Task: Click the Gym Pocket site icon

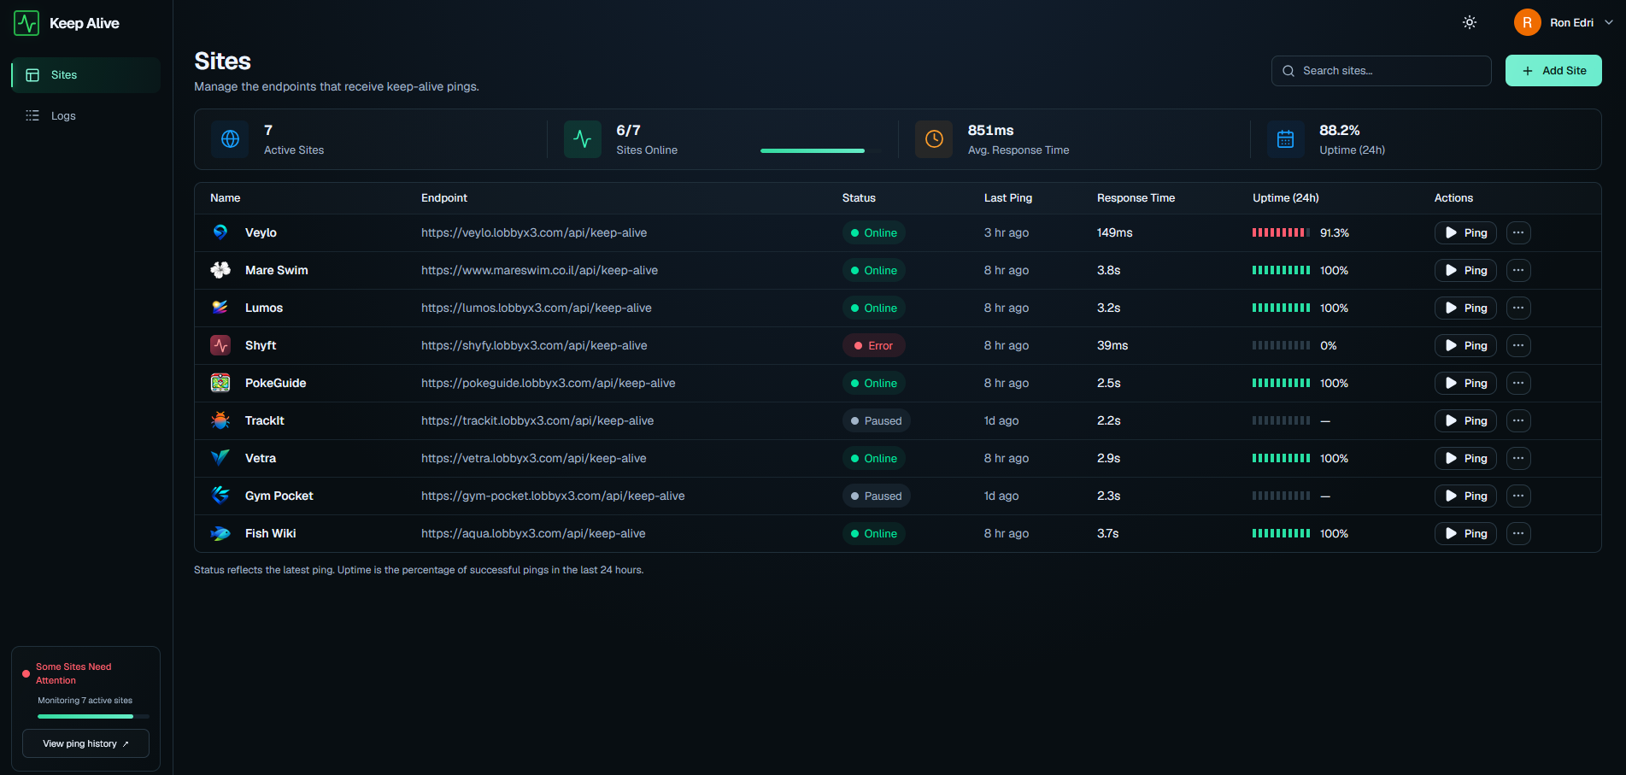Action: coord(220,496)
